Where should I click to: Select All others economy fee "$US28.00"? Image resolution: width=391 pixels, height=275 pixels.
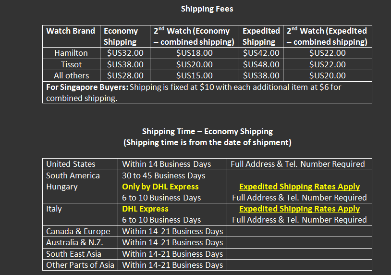(x=125, y=75)
